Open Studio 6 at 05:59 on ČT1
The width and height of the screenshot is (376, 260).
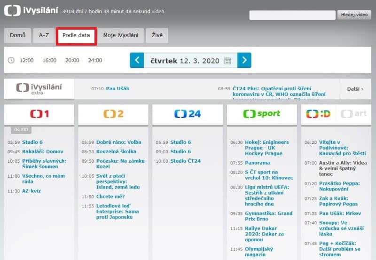click(32, 142)
